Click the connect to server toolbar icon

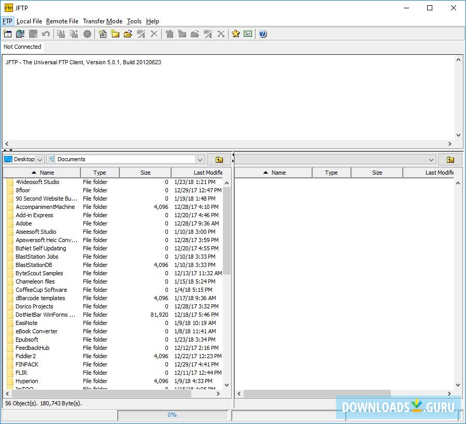tap(20, 34)
